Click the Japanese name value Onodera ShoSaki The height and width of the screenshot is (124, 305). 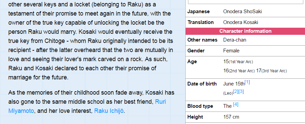pos(242,11)
